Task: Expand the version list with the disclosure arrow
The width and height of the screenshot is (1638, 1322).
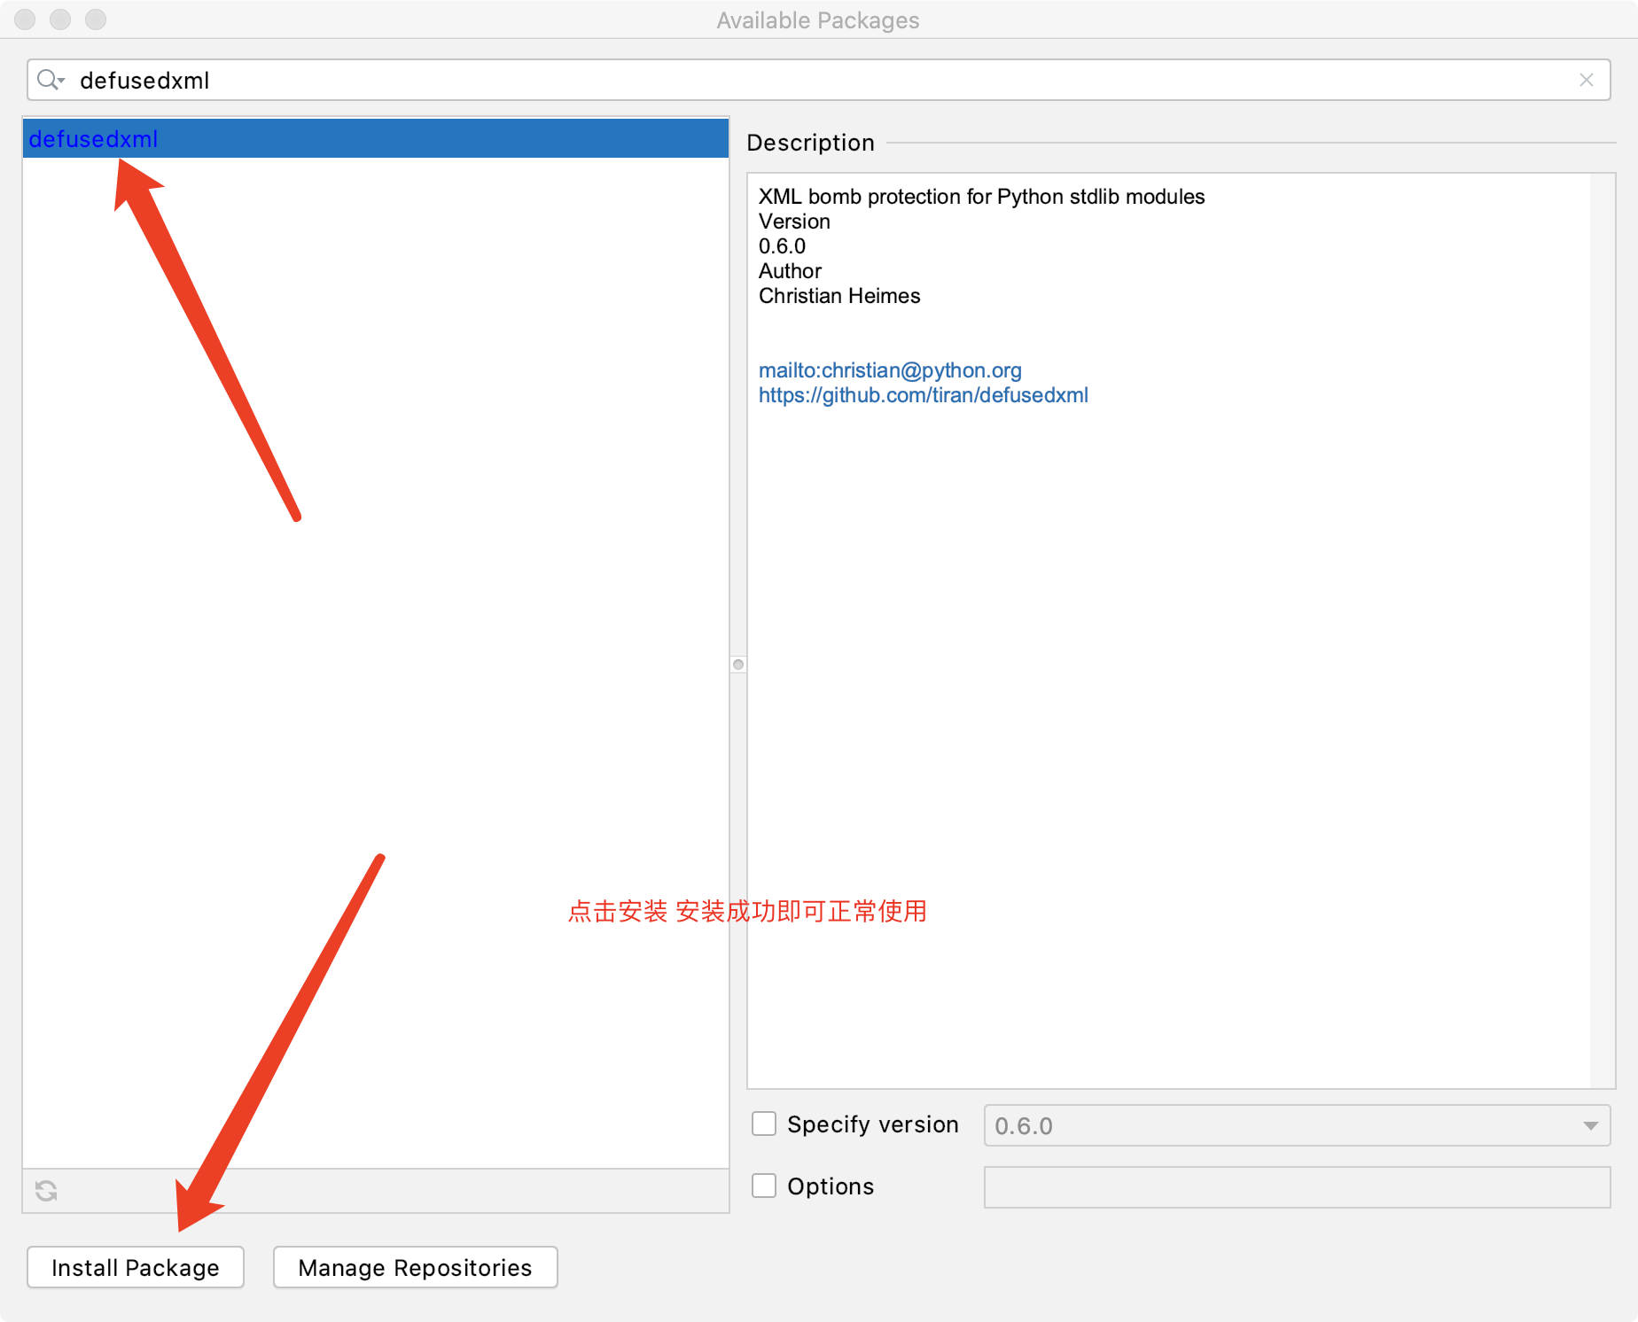Action: (1589, 1125)
